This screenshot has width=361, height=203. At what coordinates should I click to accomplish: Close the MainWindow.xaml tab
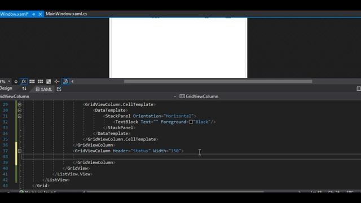(40, 14)
